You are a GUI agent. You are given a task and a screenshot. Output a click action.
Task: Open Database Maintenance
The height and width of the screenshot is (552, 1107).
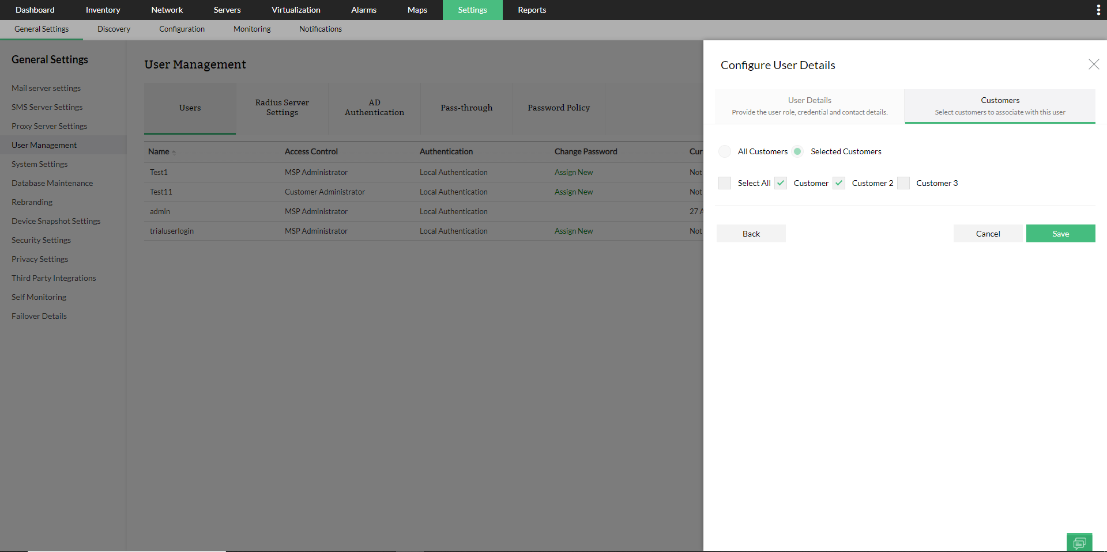(x=52, y=183)
